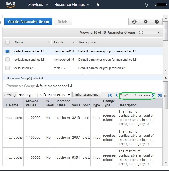This screenshot has height=171, width=169.
Task: Open settings gear for table preferences
Action: pyautogui.click(x=145, y=22)
